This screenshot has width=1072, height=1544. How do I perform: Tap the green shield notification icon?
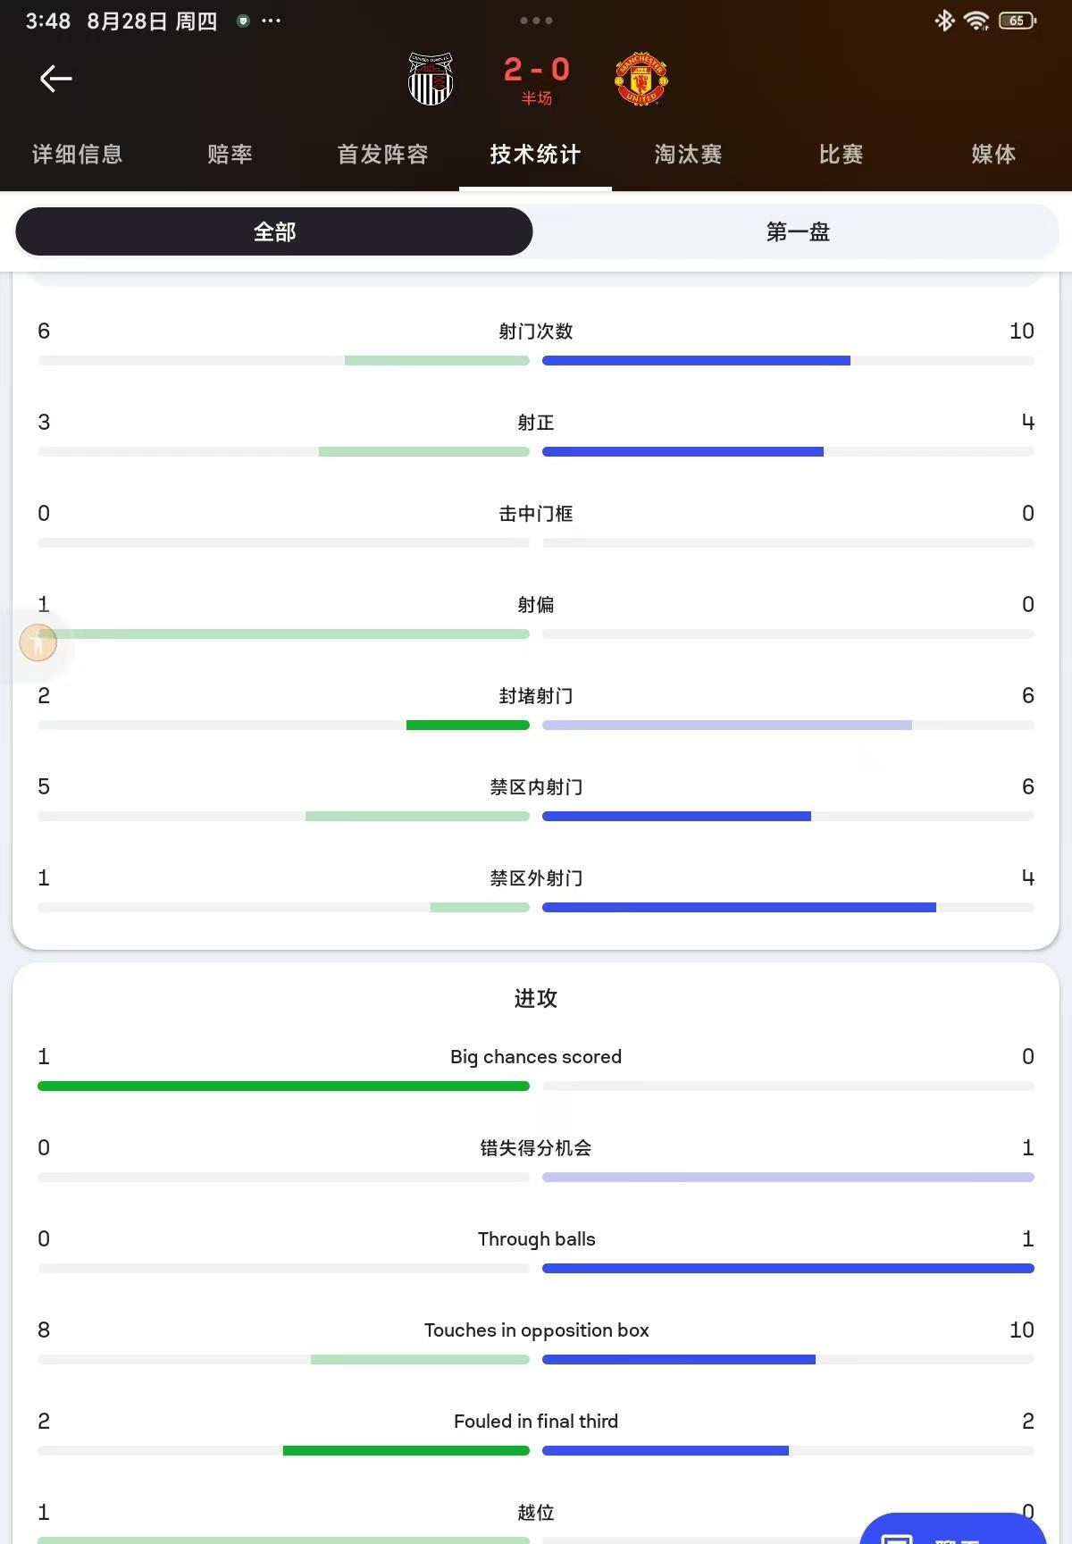pos(242,21)
